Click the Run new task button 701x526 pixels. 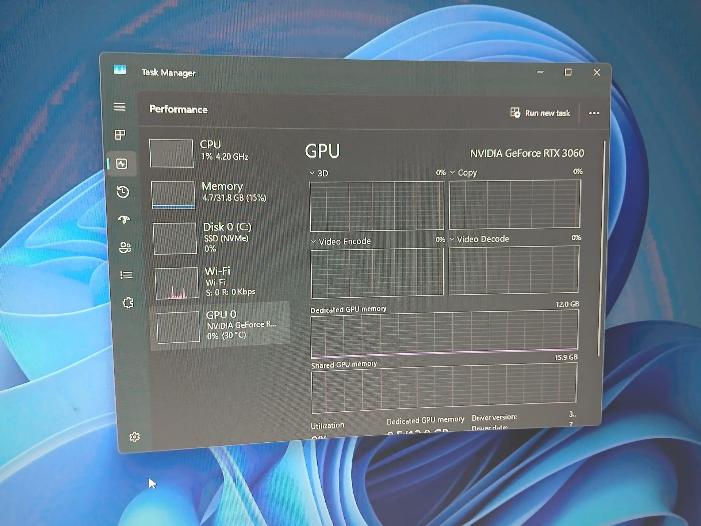click(x=540, y=113)
